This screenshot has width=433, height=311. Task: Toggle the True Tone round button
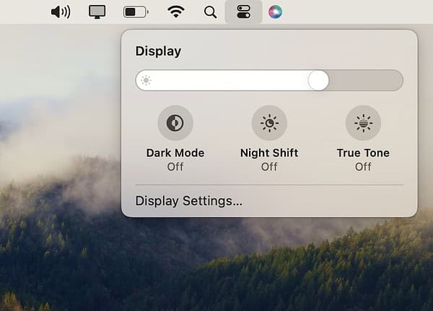[x=363, y=123]
